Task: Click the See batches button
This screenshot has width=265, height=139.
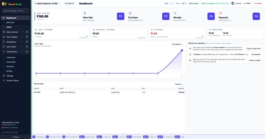Action: point(256,54)
